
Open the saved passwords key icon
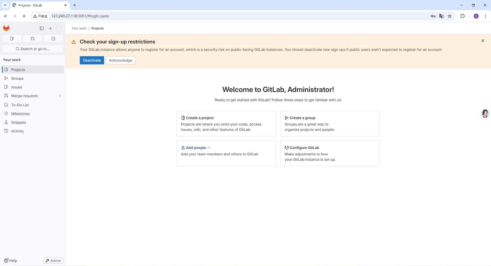point(433,16)
